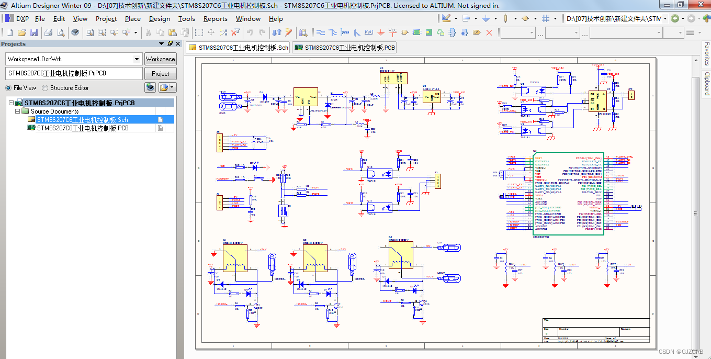Select the Place Net Label tool
The height and width of the screenshot is (359, 711).
(x=369, y=32)
